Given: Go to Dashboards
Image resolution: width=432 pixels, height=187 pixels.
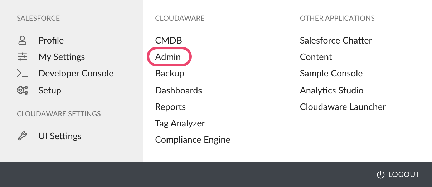Looking at the screenshot, I should point(179,90).
